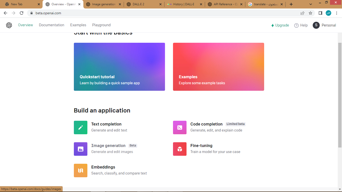The image size is (342, 192).
Task: Click the Fine-tuning heading
Action: click(x=202, y=145)
